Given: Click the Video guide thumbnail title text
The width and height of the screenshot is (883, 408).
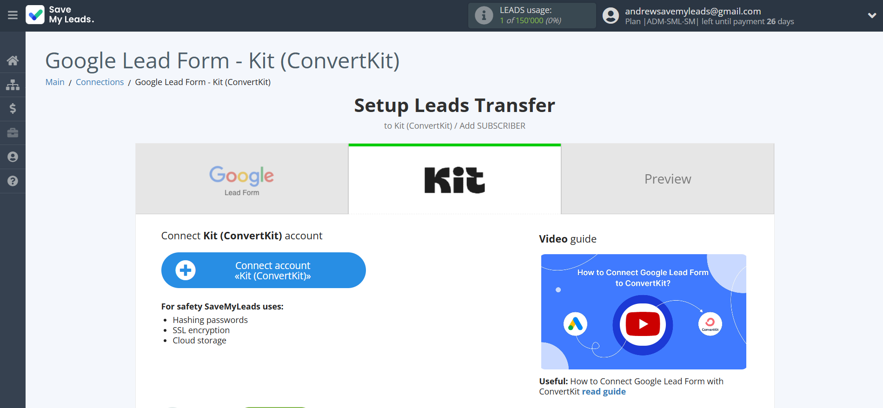Looking at the screenshot, I should click(643, 278).
